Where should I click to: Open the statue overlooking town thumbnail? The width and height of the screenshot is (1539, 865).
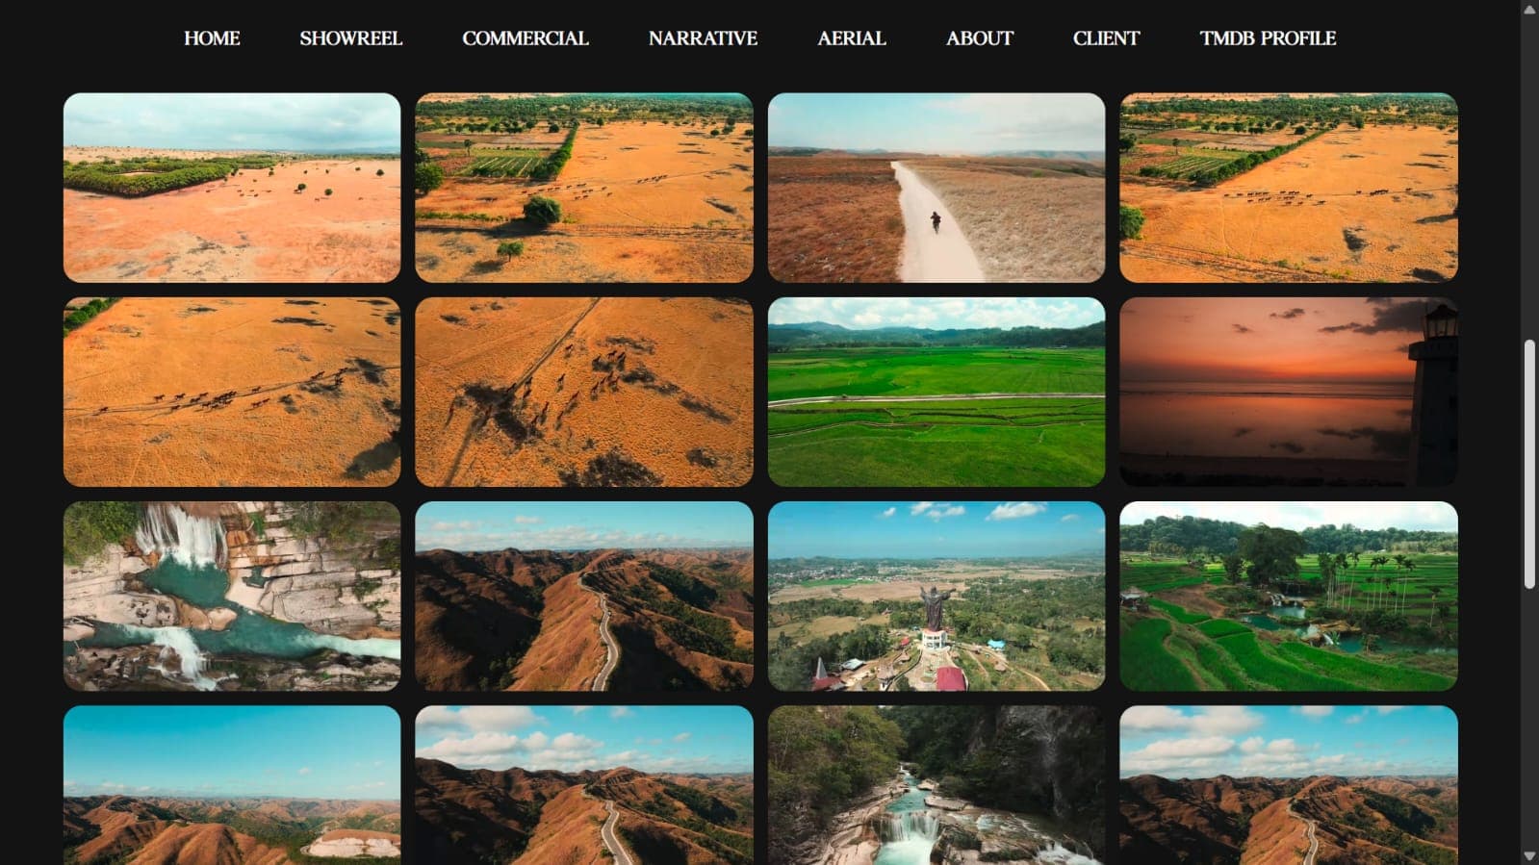(936, 596)
